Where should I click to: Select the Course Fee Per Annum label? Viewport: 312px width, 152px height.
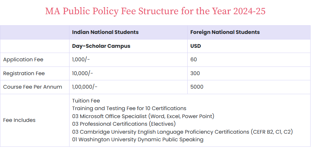coord(33,87)
